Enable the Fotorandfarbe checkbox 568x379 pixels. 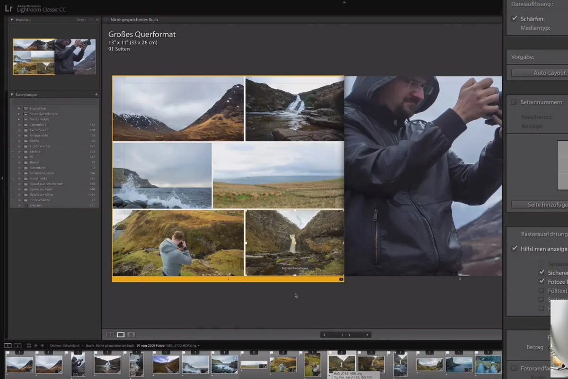[514, 368]
